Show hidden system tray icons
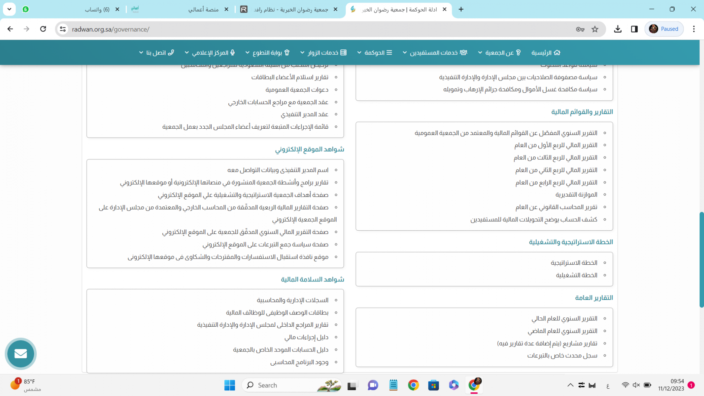This screenshot has width=704, height=396. [570, 385]
